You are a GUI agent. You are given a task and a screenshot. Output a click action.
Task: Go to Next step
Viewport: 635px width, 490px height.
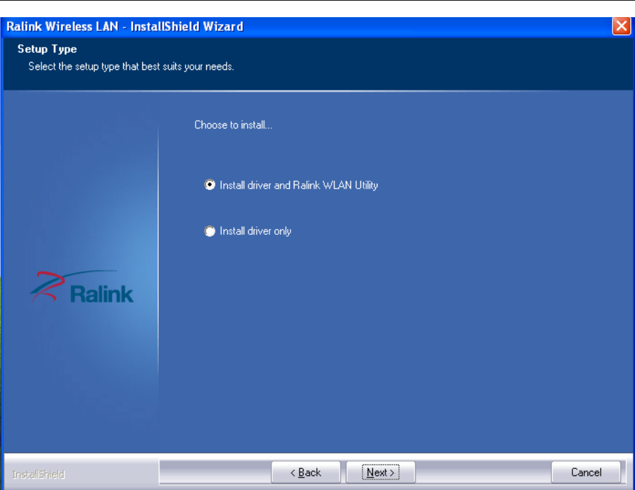[380, 472]
